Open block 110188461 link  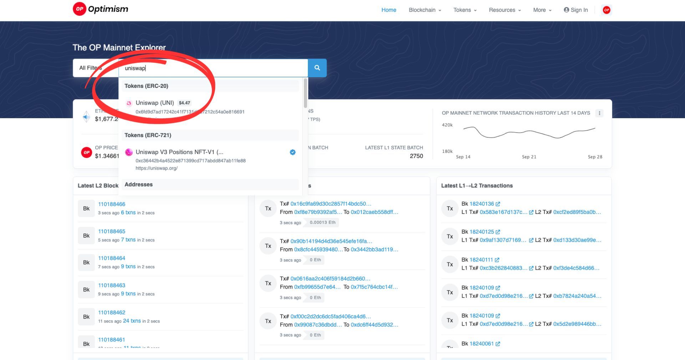pyautogui.click(x=112, y=340)
